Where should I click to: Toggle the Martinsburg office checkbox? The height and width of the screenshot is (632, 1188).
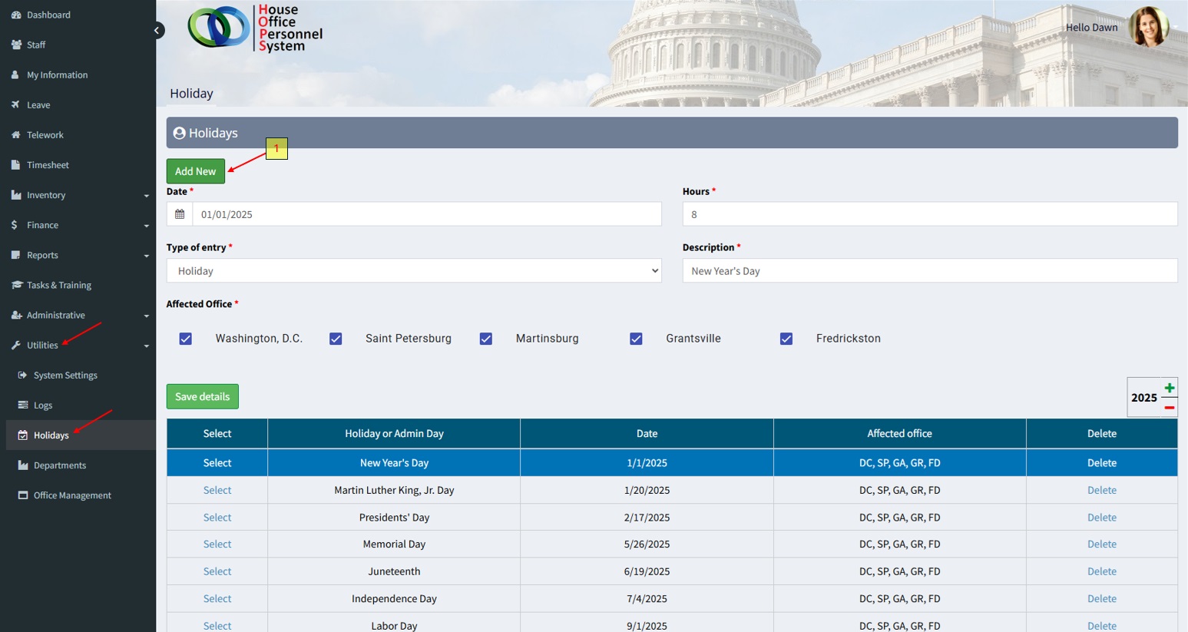(486, 339)
